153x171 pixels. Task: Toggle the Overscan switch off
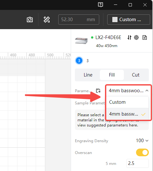[x=142, y=152]
